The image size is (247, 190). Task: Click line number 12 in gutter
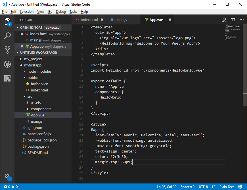click(x=81, y=87)
